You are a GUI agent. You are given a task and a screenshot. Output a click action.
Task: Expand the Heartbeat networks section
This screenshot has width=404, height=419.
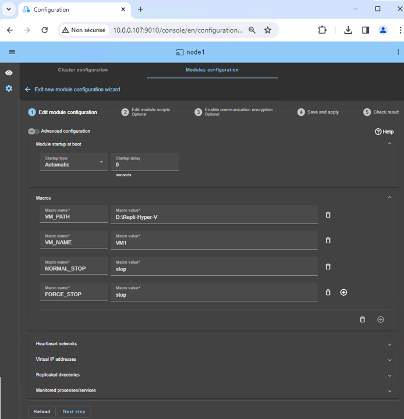tap(389, 344)
